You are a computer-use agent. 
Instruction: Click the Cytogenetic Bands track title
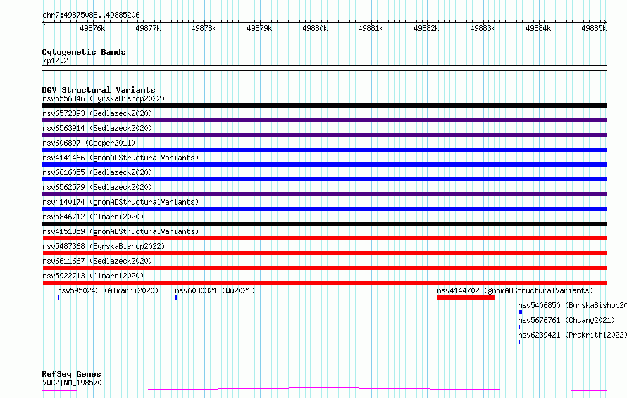tap(84, 52)
